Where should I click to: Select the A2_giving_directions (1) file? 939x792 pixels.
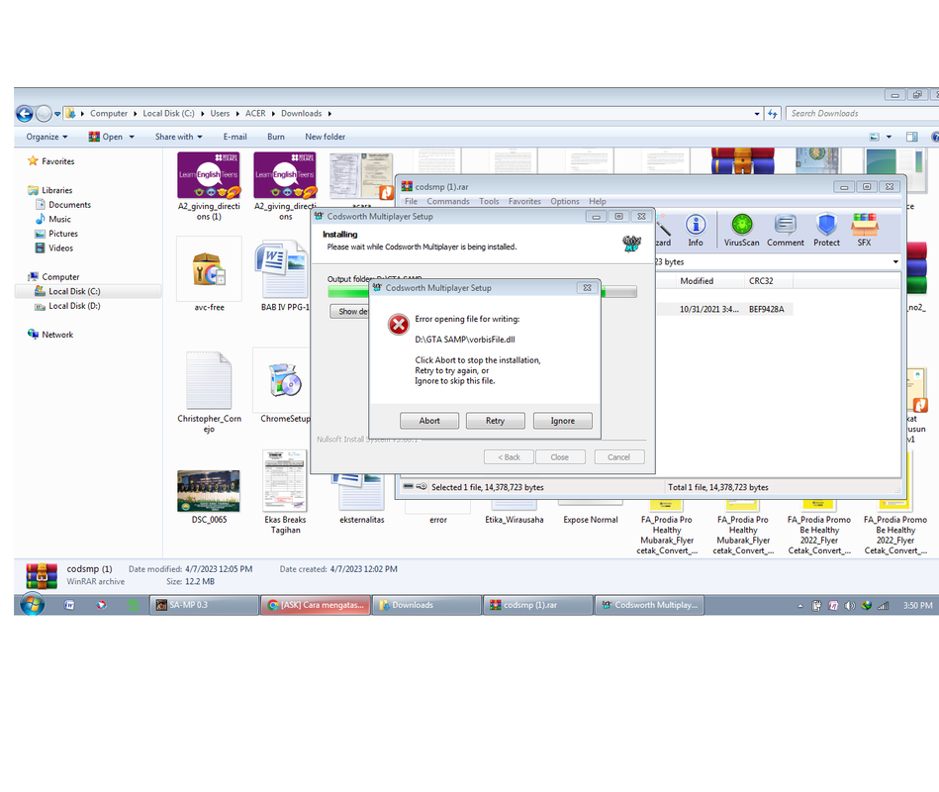[x=209, y=186]
